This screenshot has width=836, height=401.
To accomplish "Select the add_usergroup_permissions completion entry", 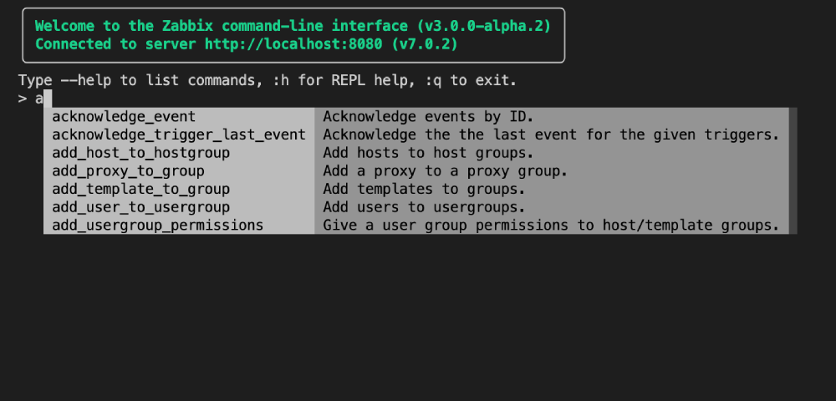I will (x=157, y=226).
